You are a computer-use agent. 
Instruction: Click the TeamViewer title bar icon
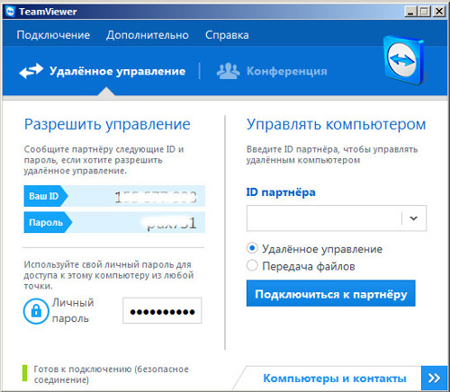tap(10, 12)
